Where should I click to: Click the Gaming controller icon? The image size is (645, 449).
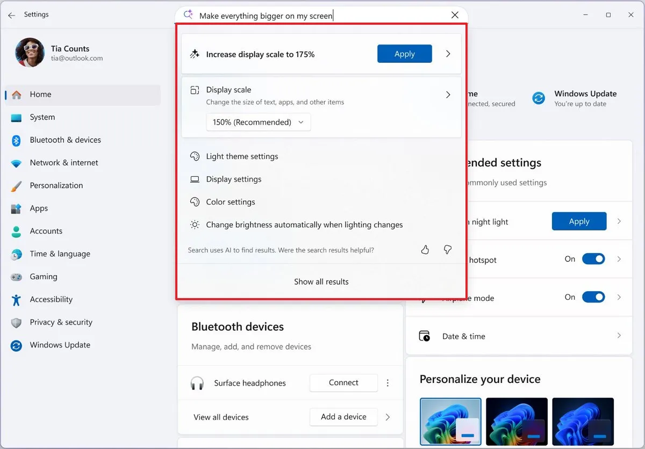tap(16, 276)
